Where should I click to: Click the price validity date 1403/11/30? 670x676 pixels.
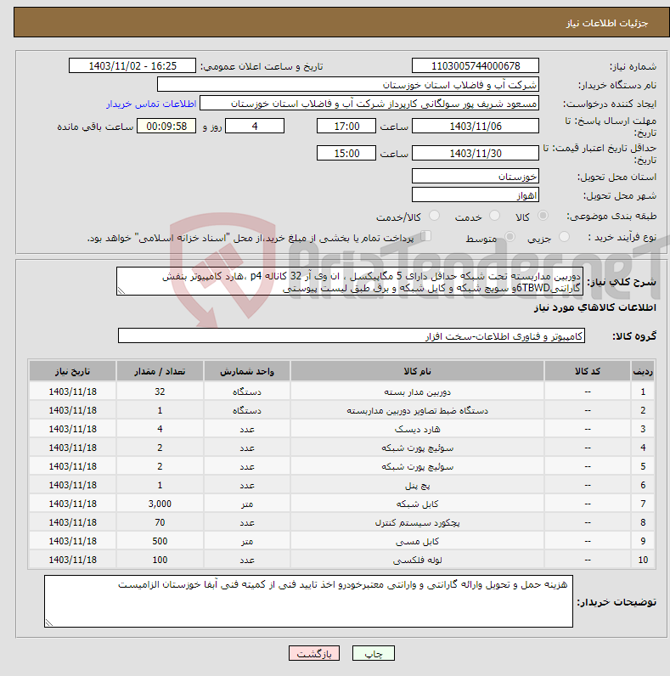pyautogui.click(x=476, y=153)
